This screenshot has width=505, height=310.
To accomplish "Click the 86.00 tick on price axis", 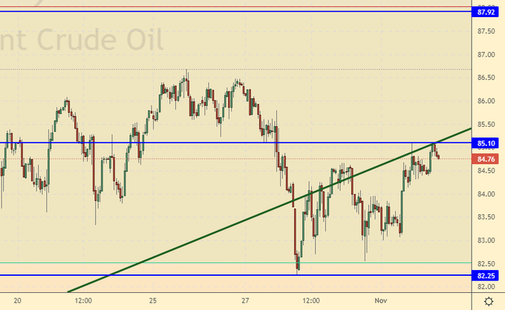I will (x=487, y=101).
